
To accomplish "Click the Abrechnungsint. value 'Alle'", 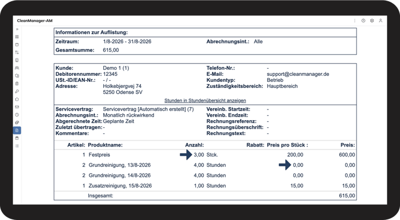I will pos(258,41).
